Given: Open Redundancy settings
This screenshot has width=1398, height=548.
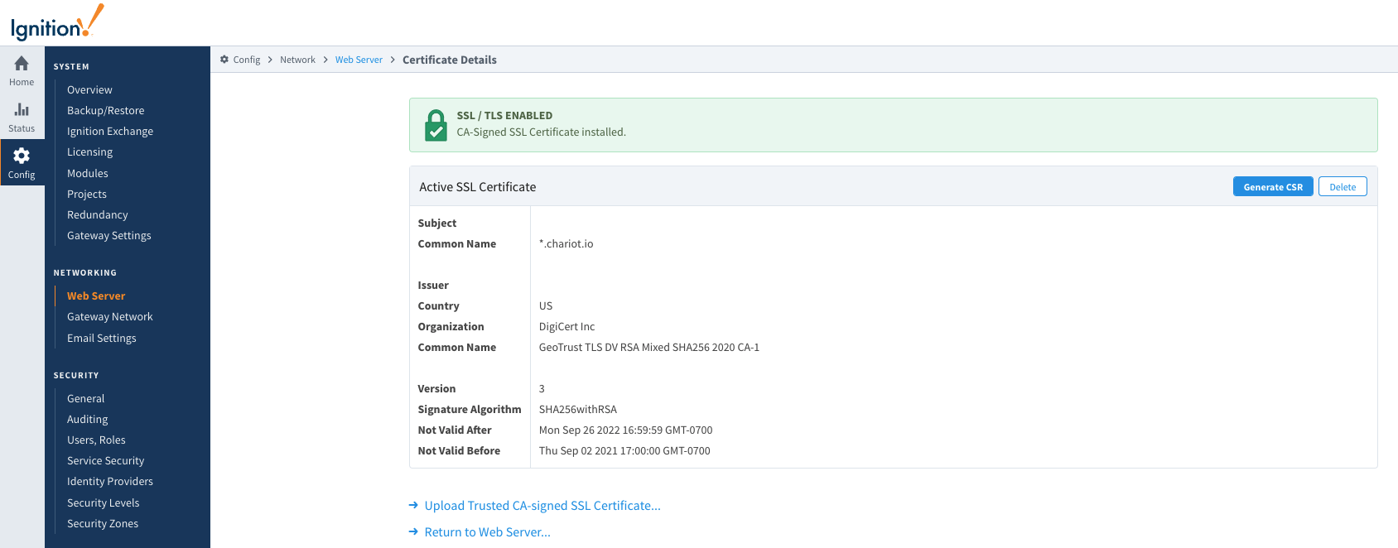Looking at the screenshot, I should click(98, 214).
